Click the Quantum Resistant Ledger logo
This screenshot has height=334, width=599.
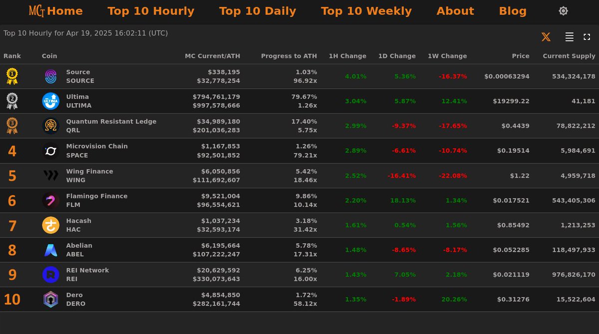(50, 126)
